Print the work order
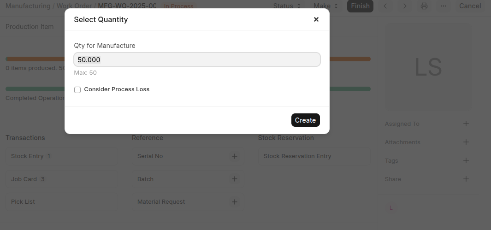This screenshot has width=491, height=230. coord(424,6)
